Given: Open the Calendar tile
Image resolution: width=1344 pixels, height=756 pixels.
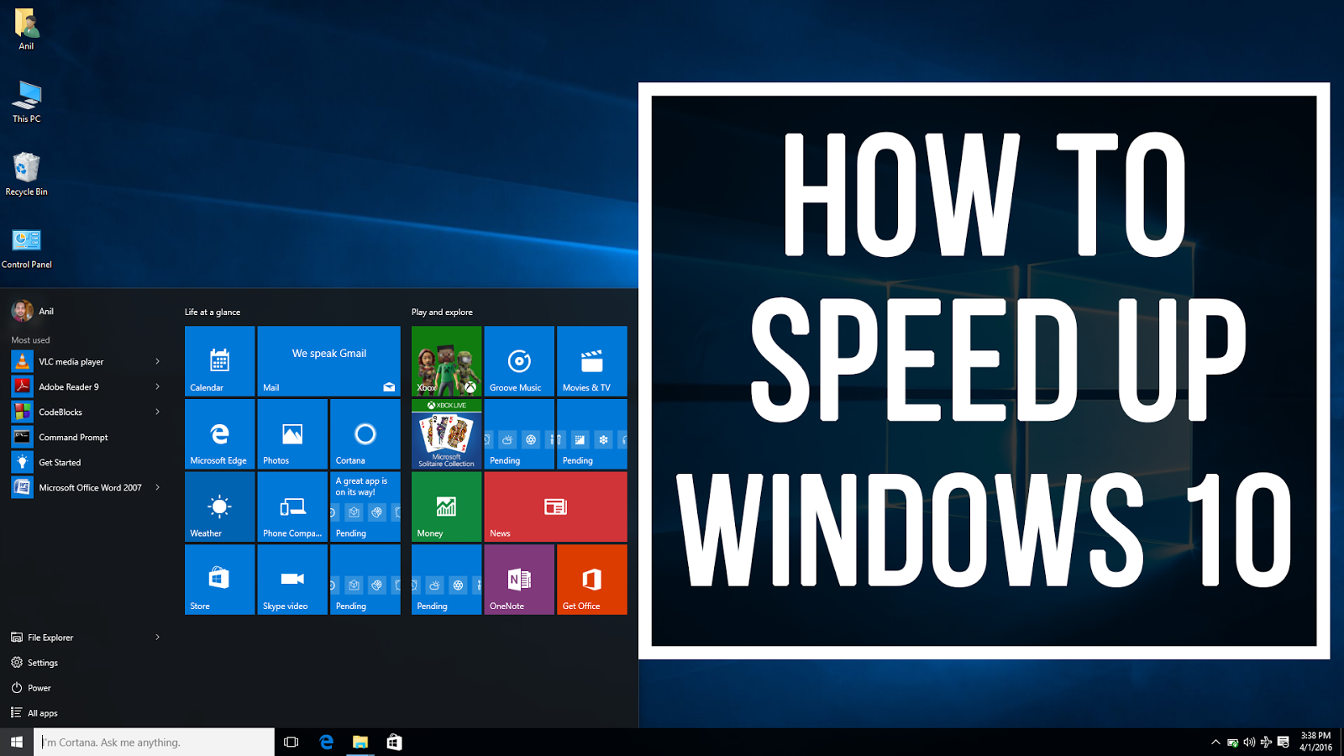Looking at the screenshot, I should pyautogui.click(x=219, y=361).
